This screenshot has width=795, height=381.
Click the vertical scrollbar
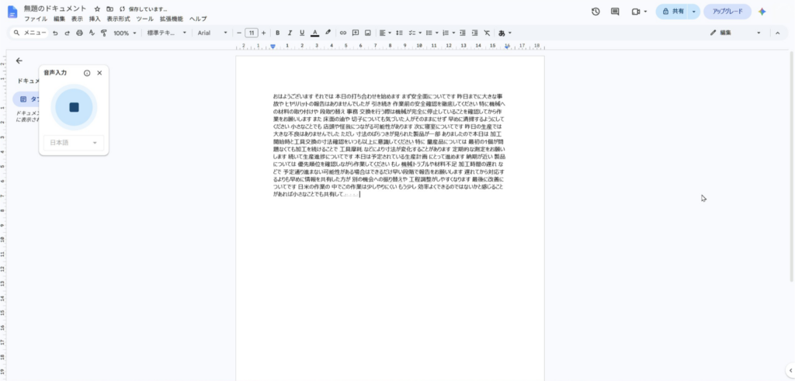pyautogui.click(x=791, y=166)
